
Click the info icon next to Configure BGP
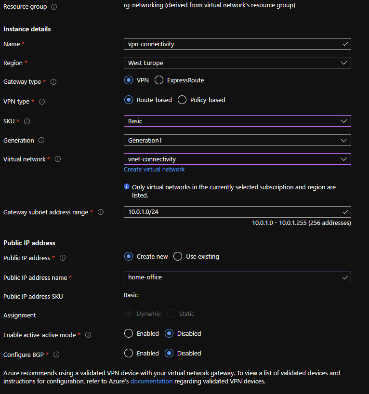click(x=56, y=355)
